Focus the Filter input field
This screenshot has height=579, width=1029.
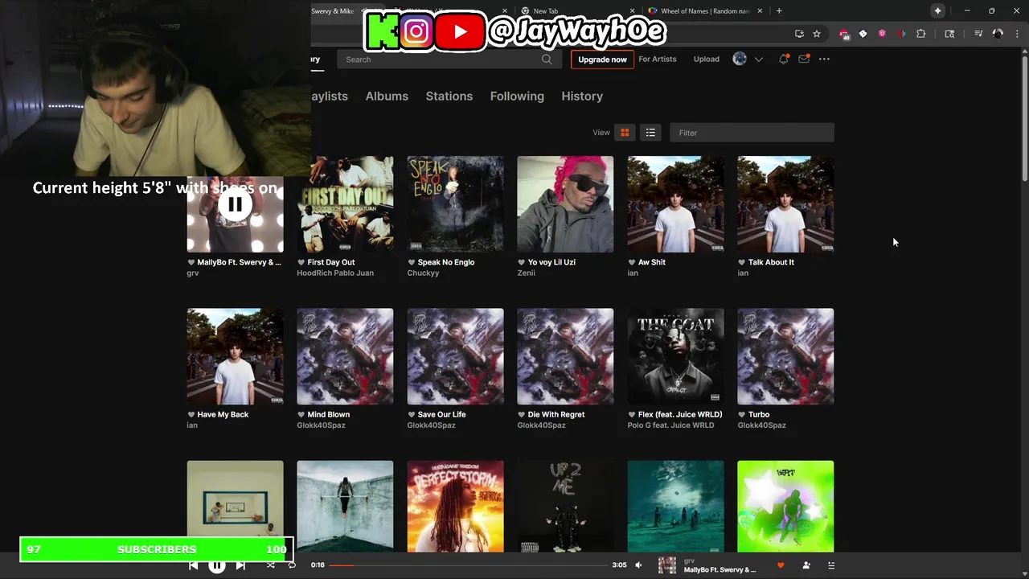click(752, 133)
